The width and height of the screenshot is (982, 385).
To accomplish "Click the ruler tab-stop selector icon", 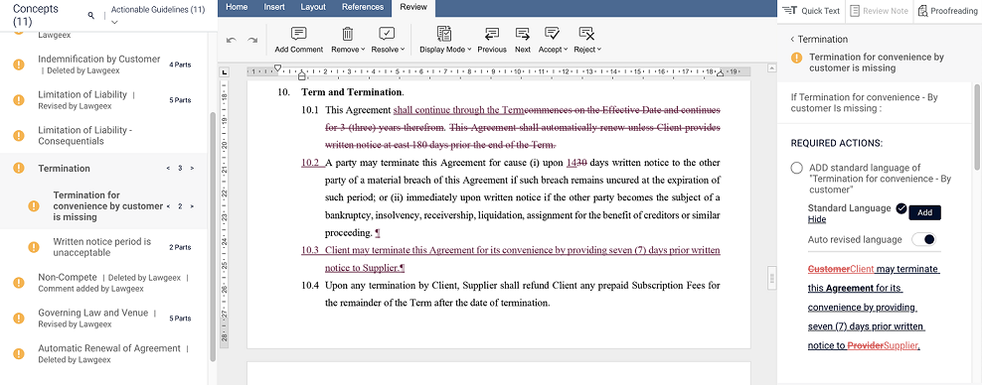I will click(226, 71).
